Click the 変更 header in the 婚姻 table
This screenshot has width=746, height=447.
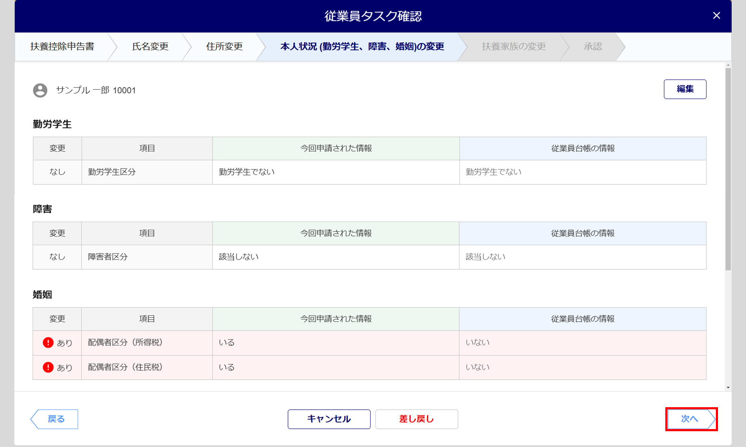click(x=57, y=319)
